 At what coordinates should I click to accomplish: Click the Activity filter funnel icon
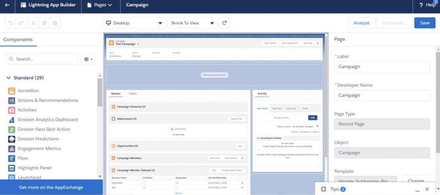tap(318, 127)
